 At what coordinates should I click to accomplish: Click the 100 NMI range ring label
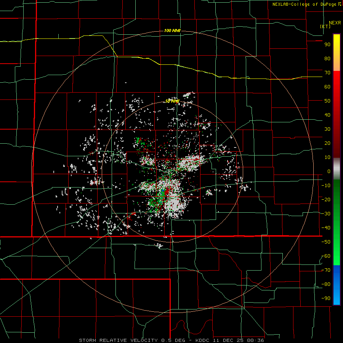click(x=172, y=30)
